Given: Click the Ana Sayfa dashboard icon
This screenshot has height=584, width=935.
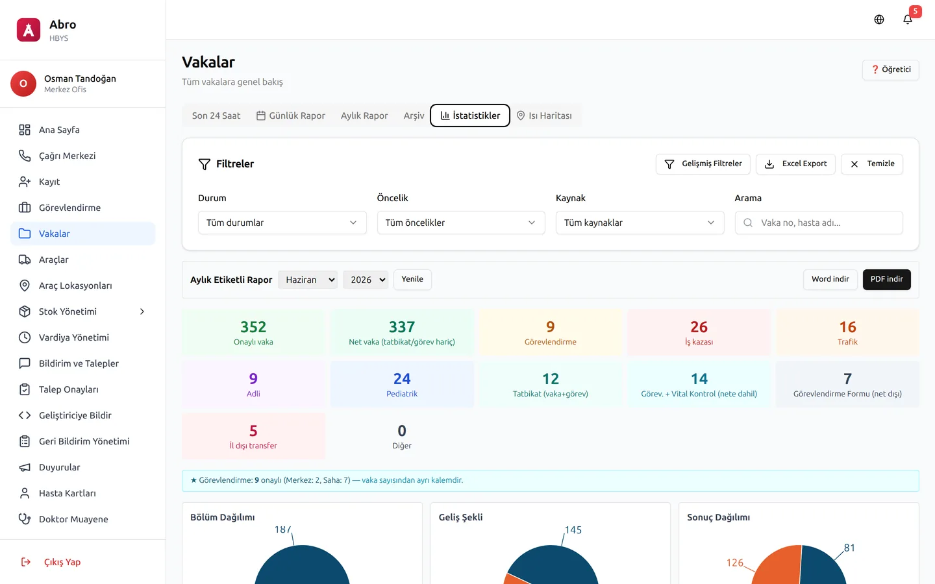Looking at the screenshot, I should point(25,130).
